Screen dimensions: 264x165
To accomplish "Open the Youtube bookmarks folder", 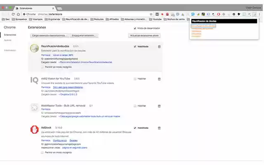I will (x=155, y=19).
